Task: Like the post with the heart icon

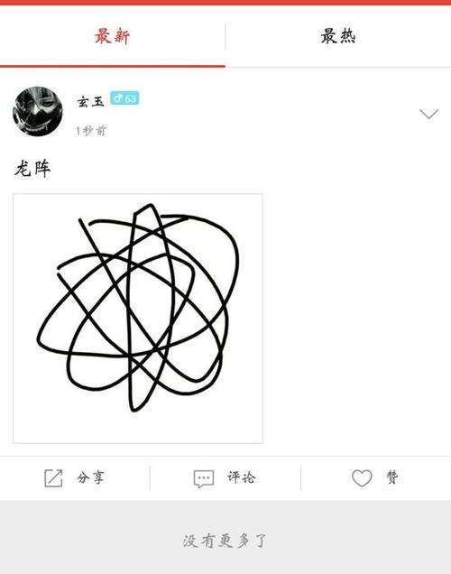Action: coord(362,478)
